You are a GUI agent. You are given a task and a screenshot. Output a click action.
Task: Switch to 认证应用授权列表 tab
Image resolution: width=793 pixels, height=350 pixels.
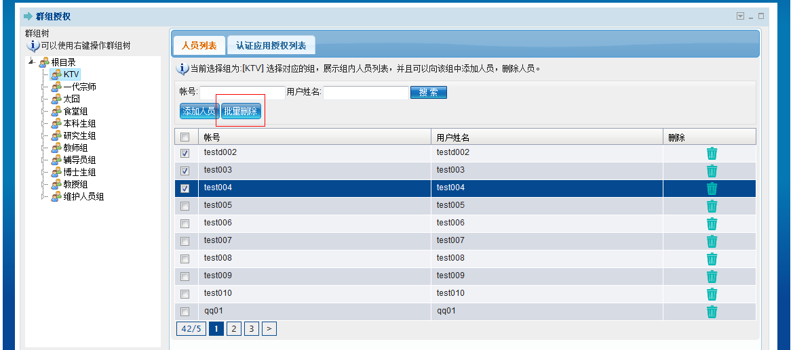click(x=271, y=46)
